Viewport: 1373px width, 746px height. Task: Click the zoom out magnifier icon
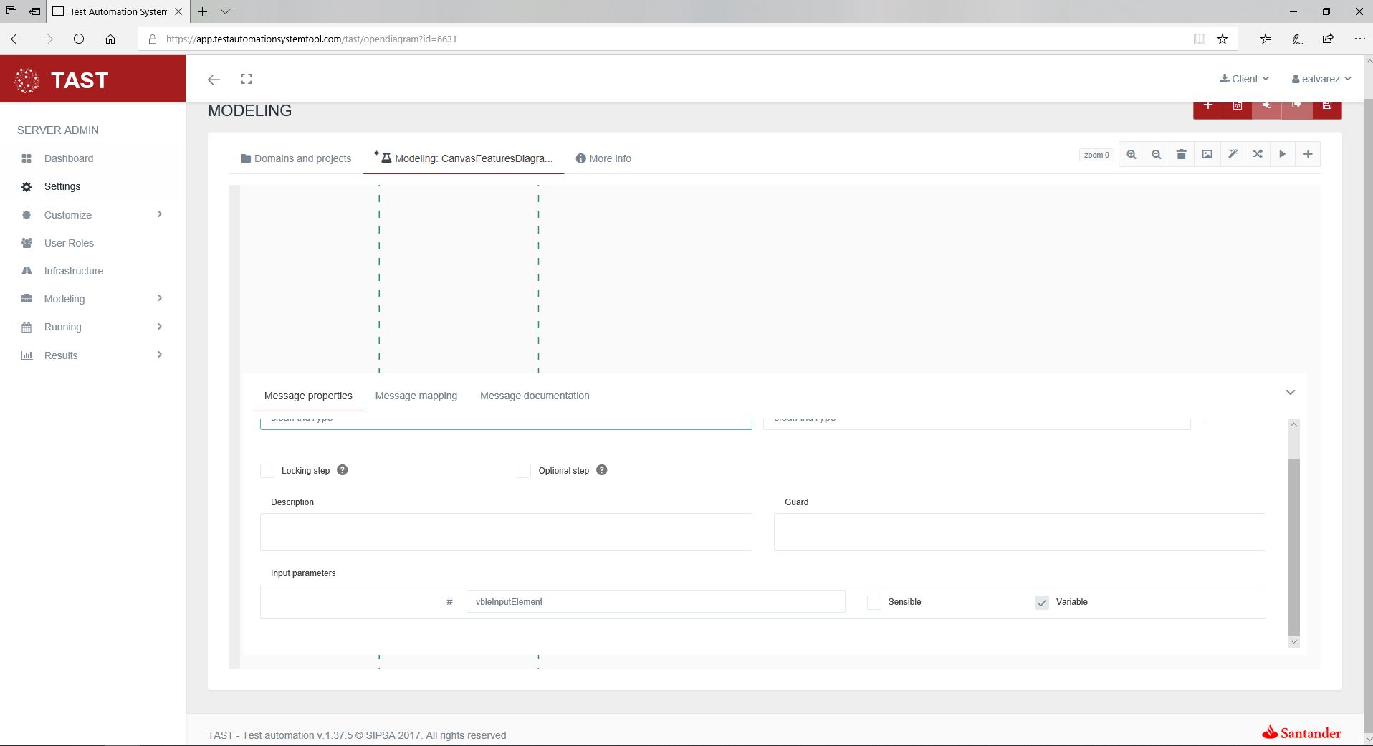click(x=1156, y=155)
